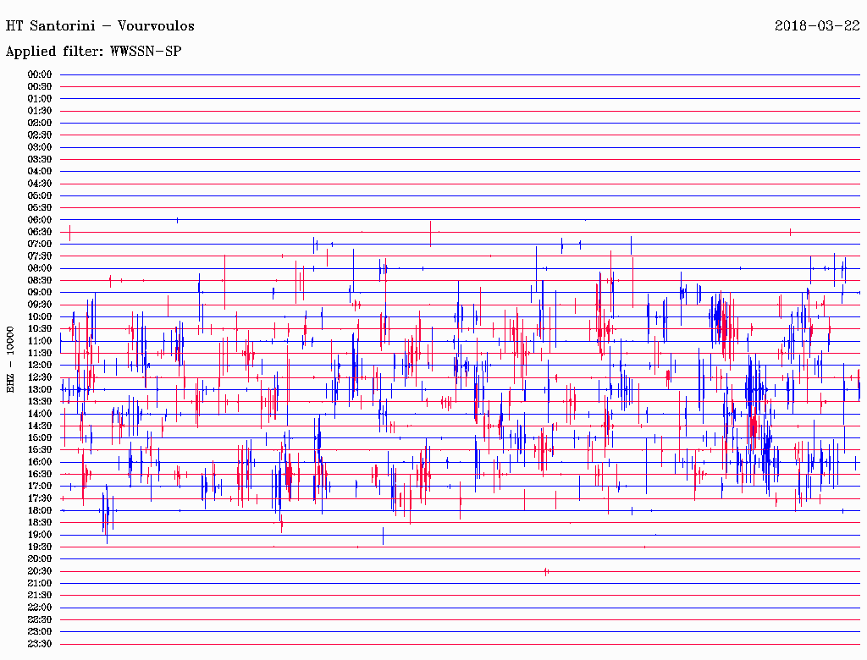Click the station title HT Santorini - Vourvoulos

[100, 25]
